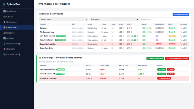Screen dimensions: 194x109
Task: Delete the Riz Basmati 1kg row
Action: pos(186,32)
